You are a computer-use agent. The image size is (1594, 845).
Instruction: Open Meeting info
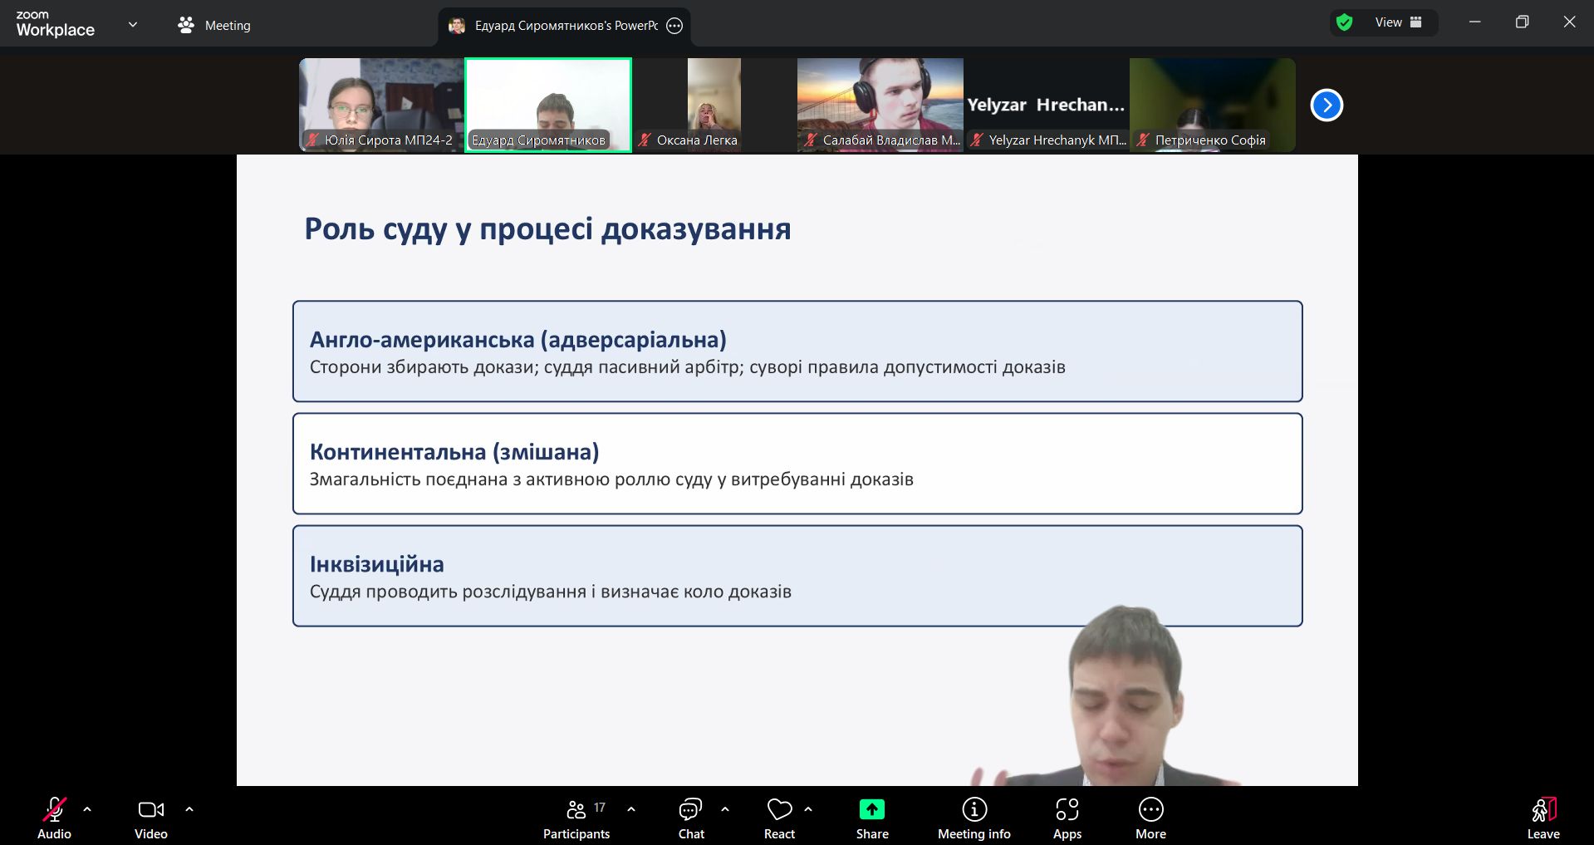coord(974,818)
